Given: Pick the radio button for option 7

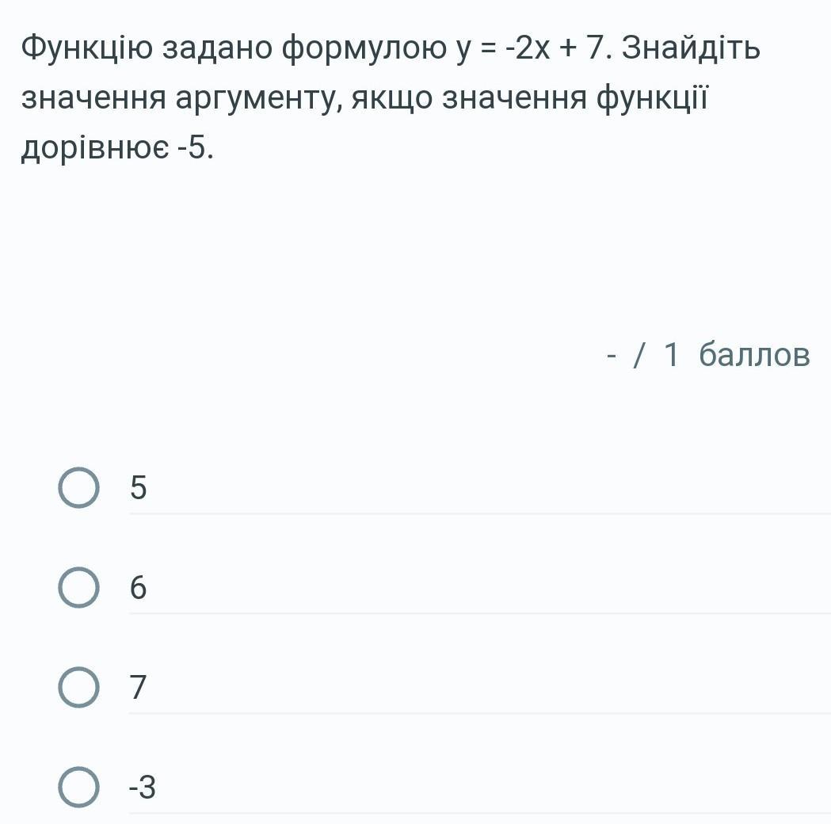Looking at the screenshot, I should [x=79, y=687].
